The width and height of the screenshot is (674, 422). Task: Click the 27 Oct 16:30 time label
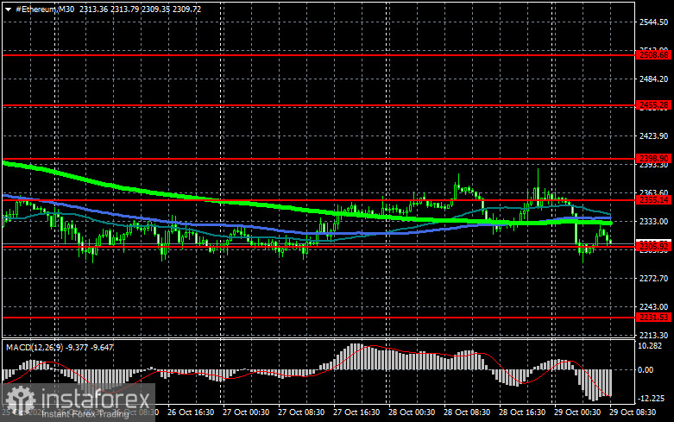[356, 413]
